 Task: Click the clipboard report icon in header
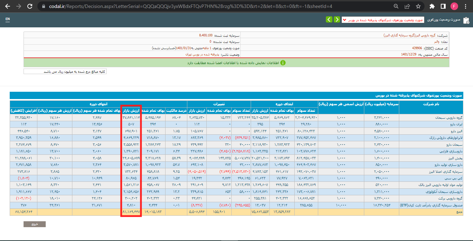click(x=466, y=20)
